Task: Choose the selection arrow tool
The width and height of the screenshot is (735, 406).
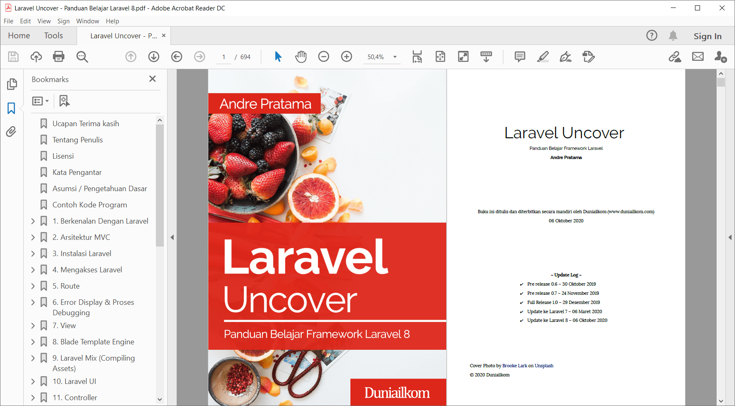Action: tap(278, 57)
